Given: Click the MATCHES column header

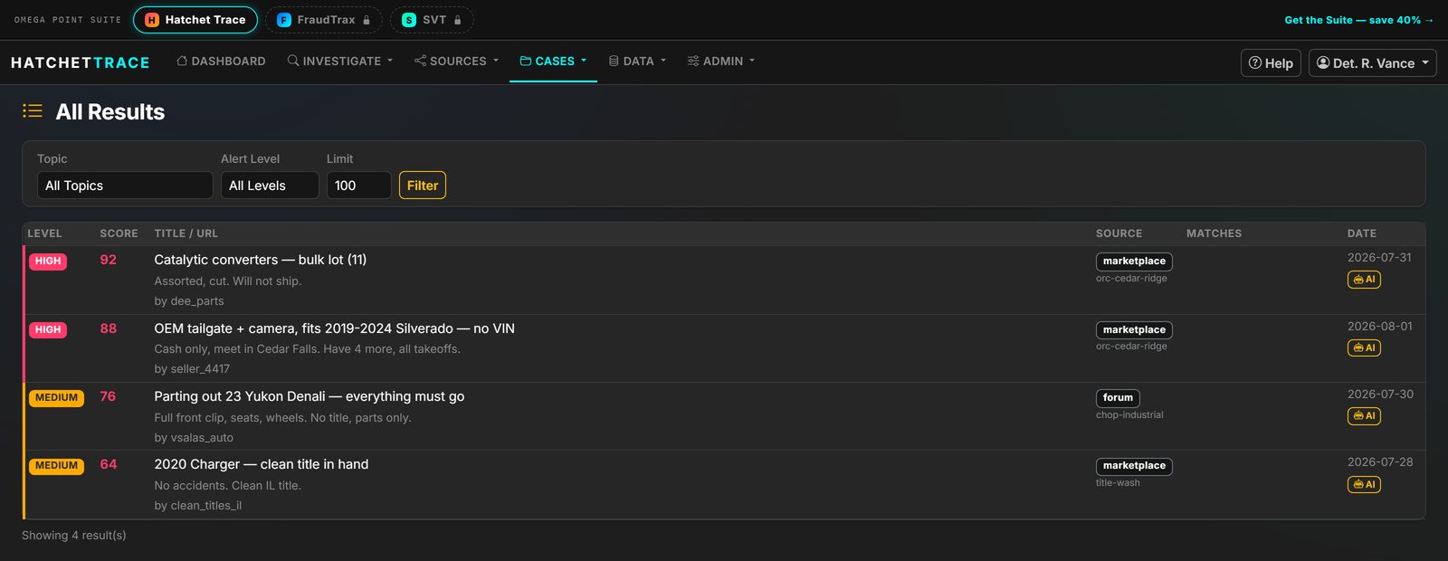Looking at the screenshot, I should (1214, 233).
